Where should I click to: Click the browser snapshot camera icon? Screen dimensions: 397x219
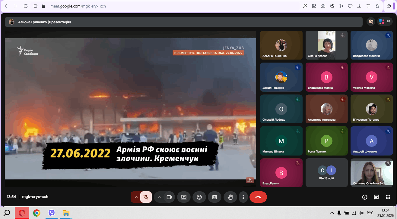(x=323, y=6)
